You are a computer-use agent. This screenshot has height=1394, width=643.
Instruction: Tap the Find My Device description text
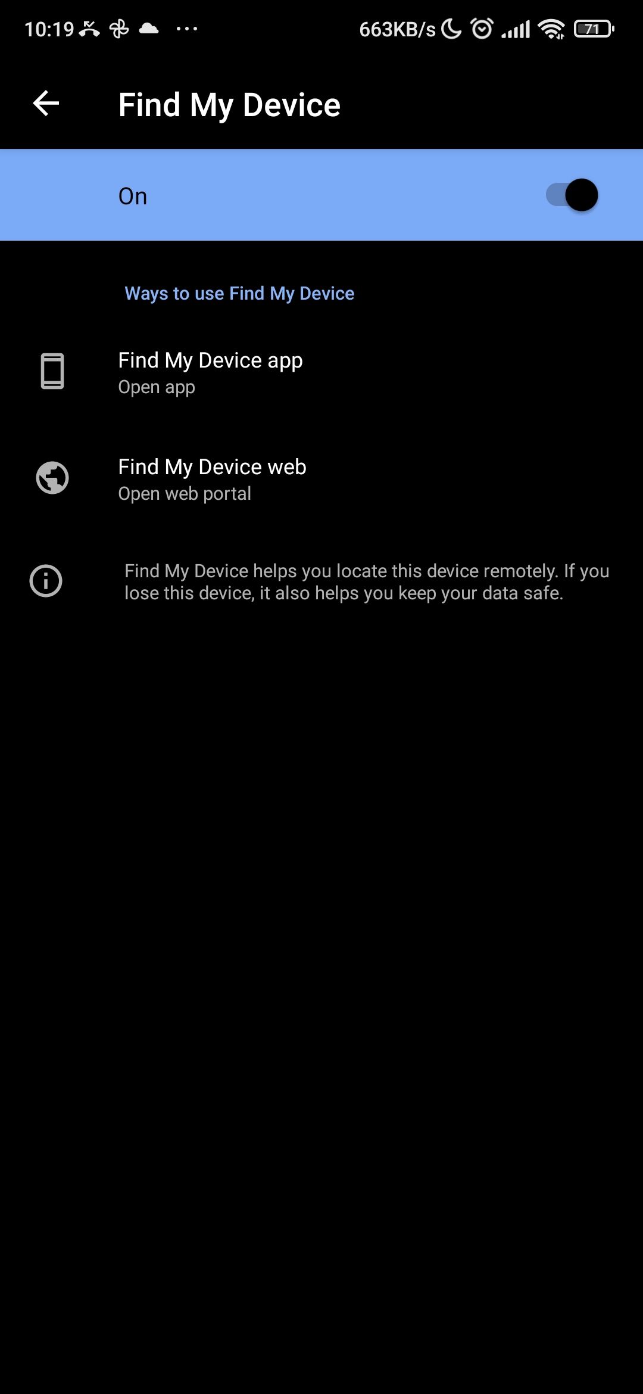click(x=367, y=582)
